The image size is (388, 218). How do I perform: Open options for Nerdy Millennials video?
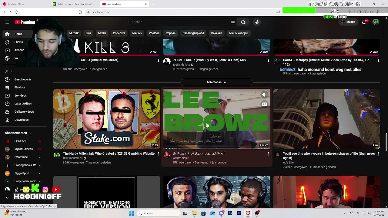(158, 154)
